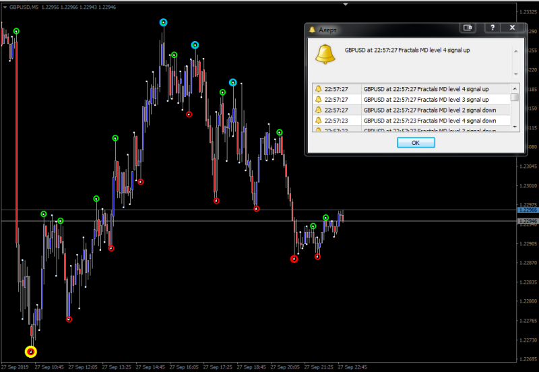Screen dimensions: 539x372
Task: Click the chart shift triangle at the chart top edge
Action: tap(346, 5)
